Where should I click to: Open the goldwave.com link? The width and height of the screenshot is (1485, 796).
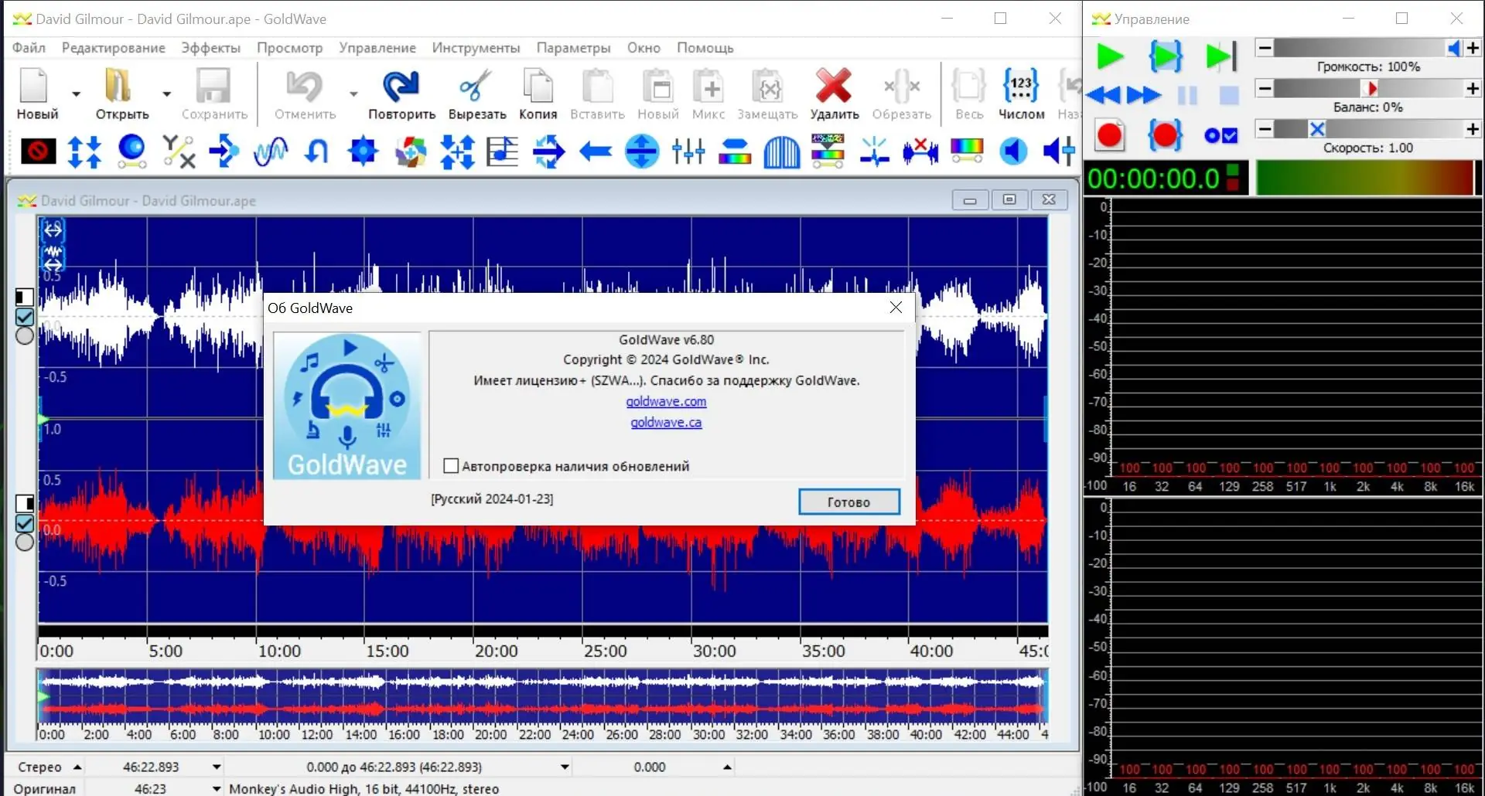coord(666,402)
